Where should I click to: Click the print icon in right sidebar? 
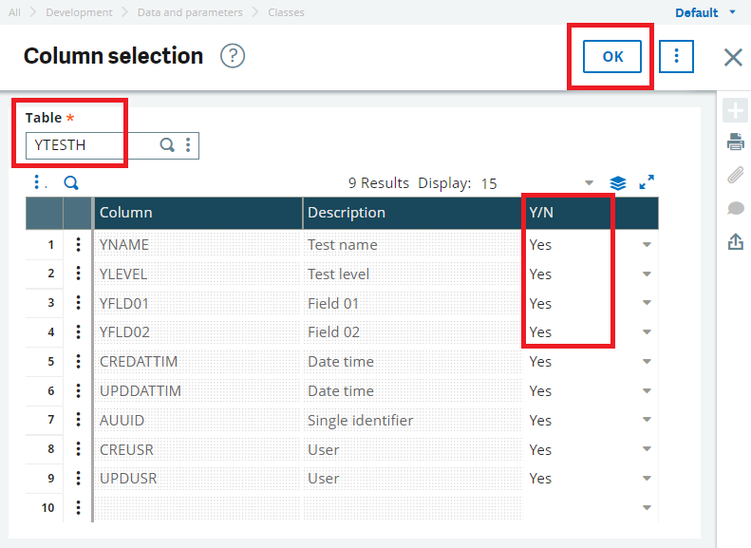coord(736,142)
